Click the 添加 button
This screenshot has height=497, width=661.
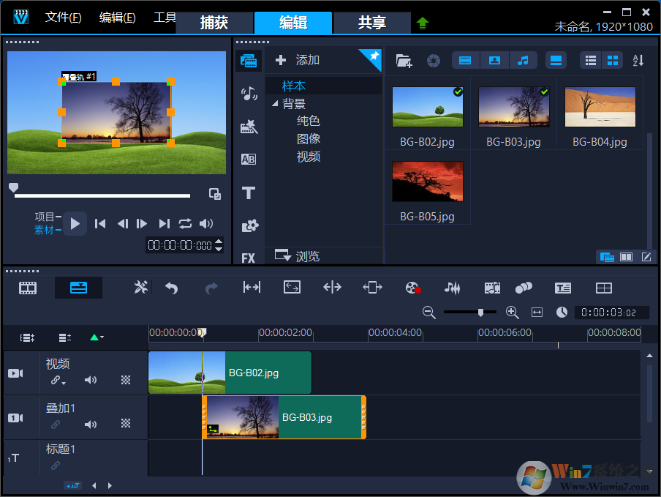(300, 60)
